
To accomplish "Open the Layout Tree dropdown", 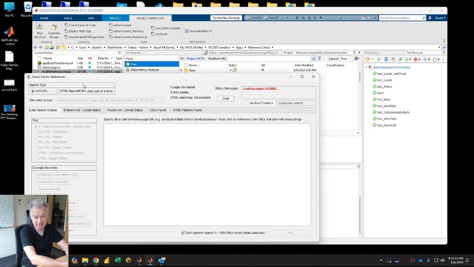I will (x=346, y=59).
